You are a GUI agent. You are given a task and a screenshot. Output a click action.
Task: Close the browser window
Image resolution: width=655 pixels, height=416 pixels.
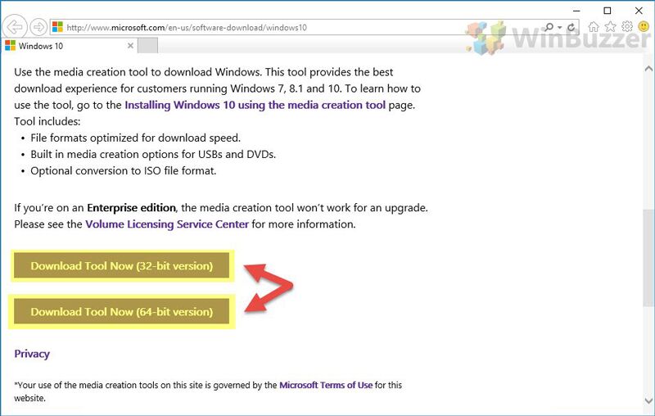(639, 11)
